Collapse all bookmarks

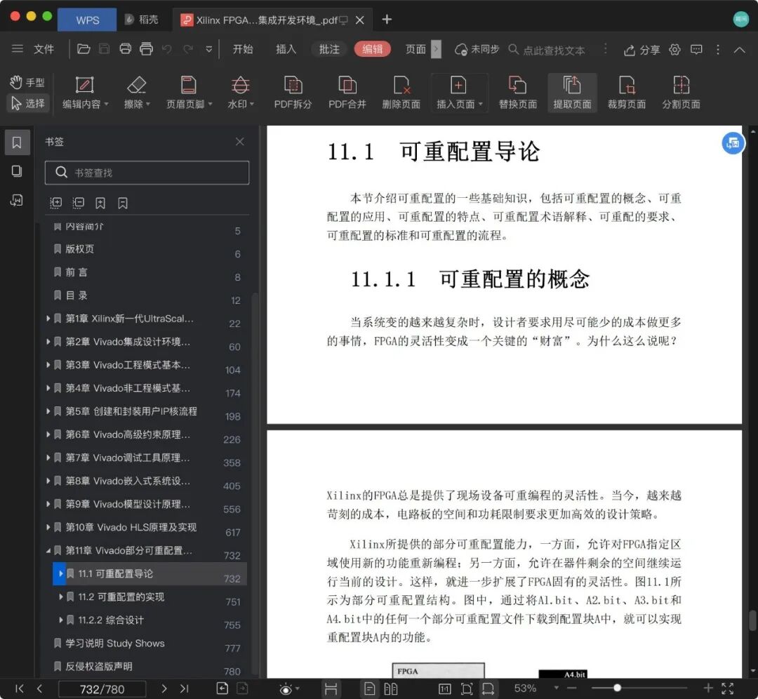tap(79, 203)
